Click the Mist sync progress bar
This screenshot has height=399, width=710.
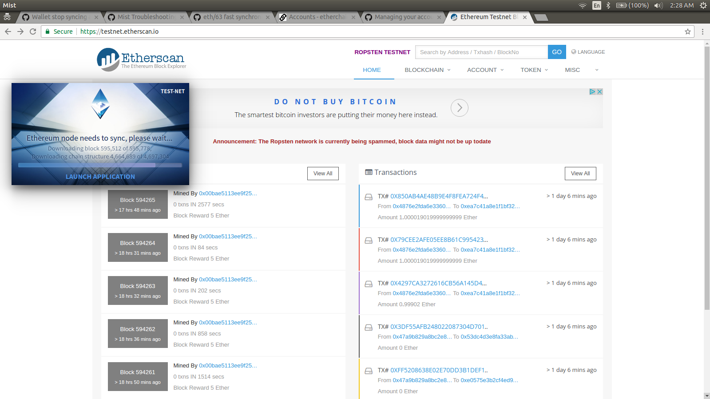(x=100, y=165)
